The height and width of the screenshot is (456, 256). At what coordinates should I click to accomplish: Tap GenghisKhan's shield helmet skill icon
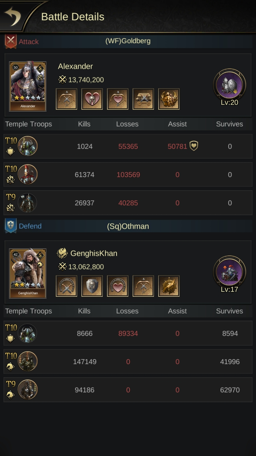point(92,286)
